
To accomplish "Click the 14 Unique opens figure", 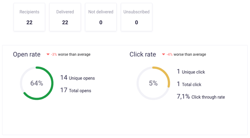I will pyautogui.click(x=77, y=78).
